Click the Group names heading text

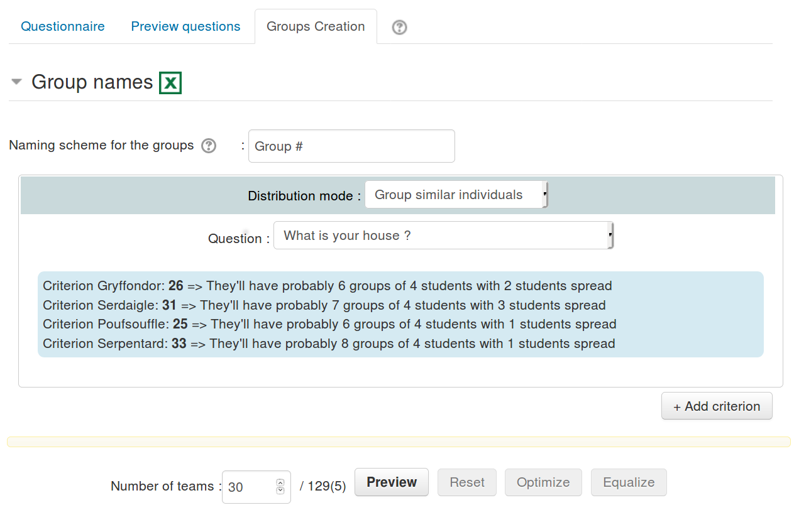pos(92,82)
